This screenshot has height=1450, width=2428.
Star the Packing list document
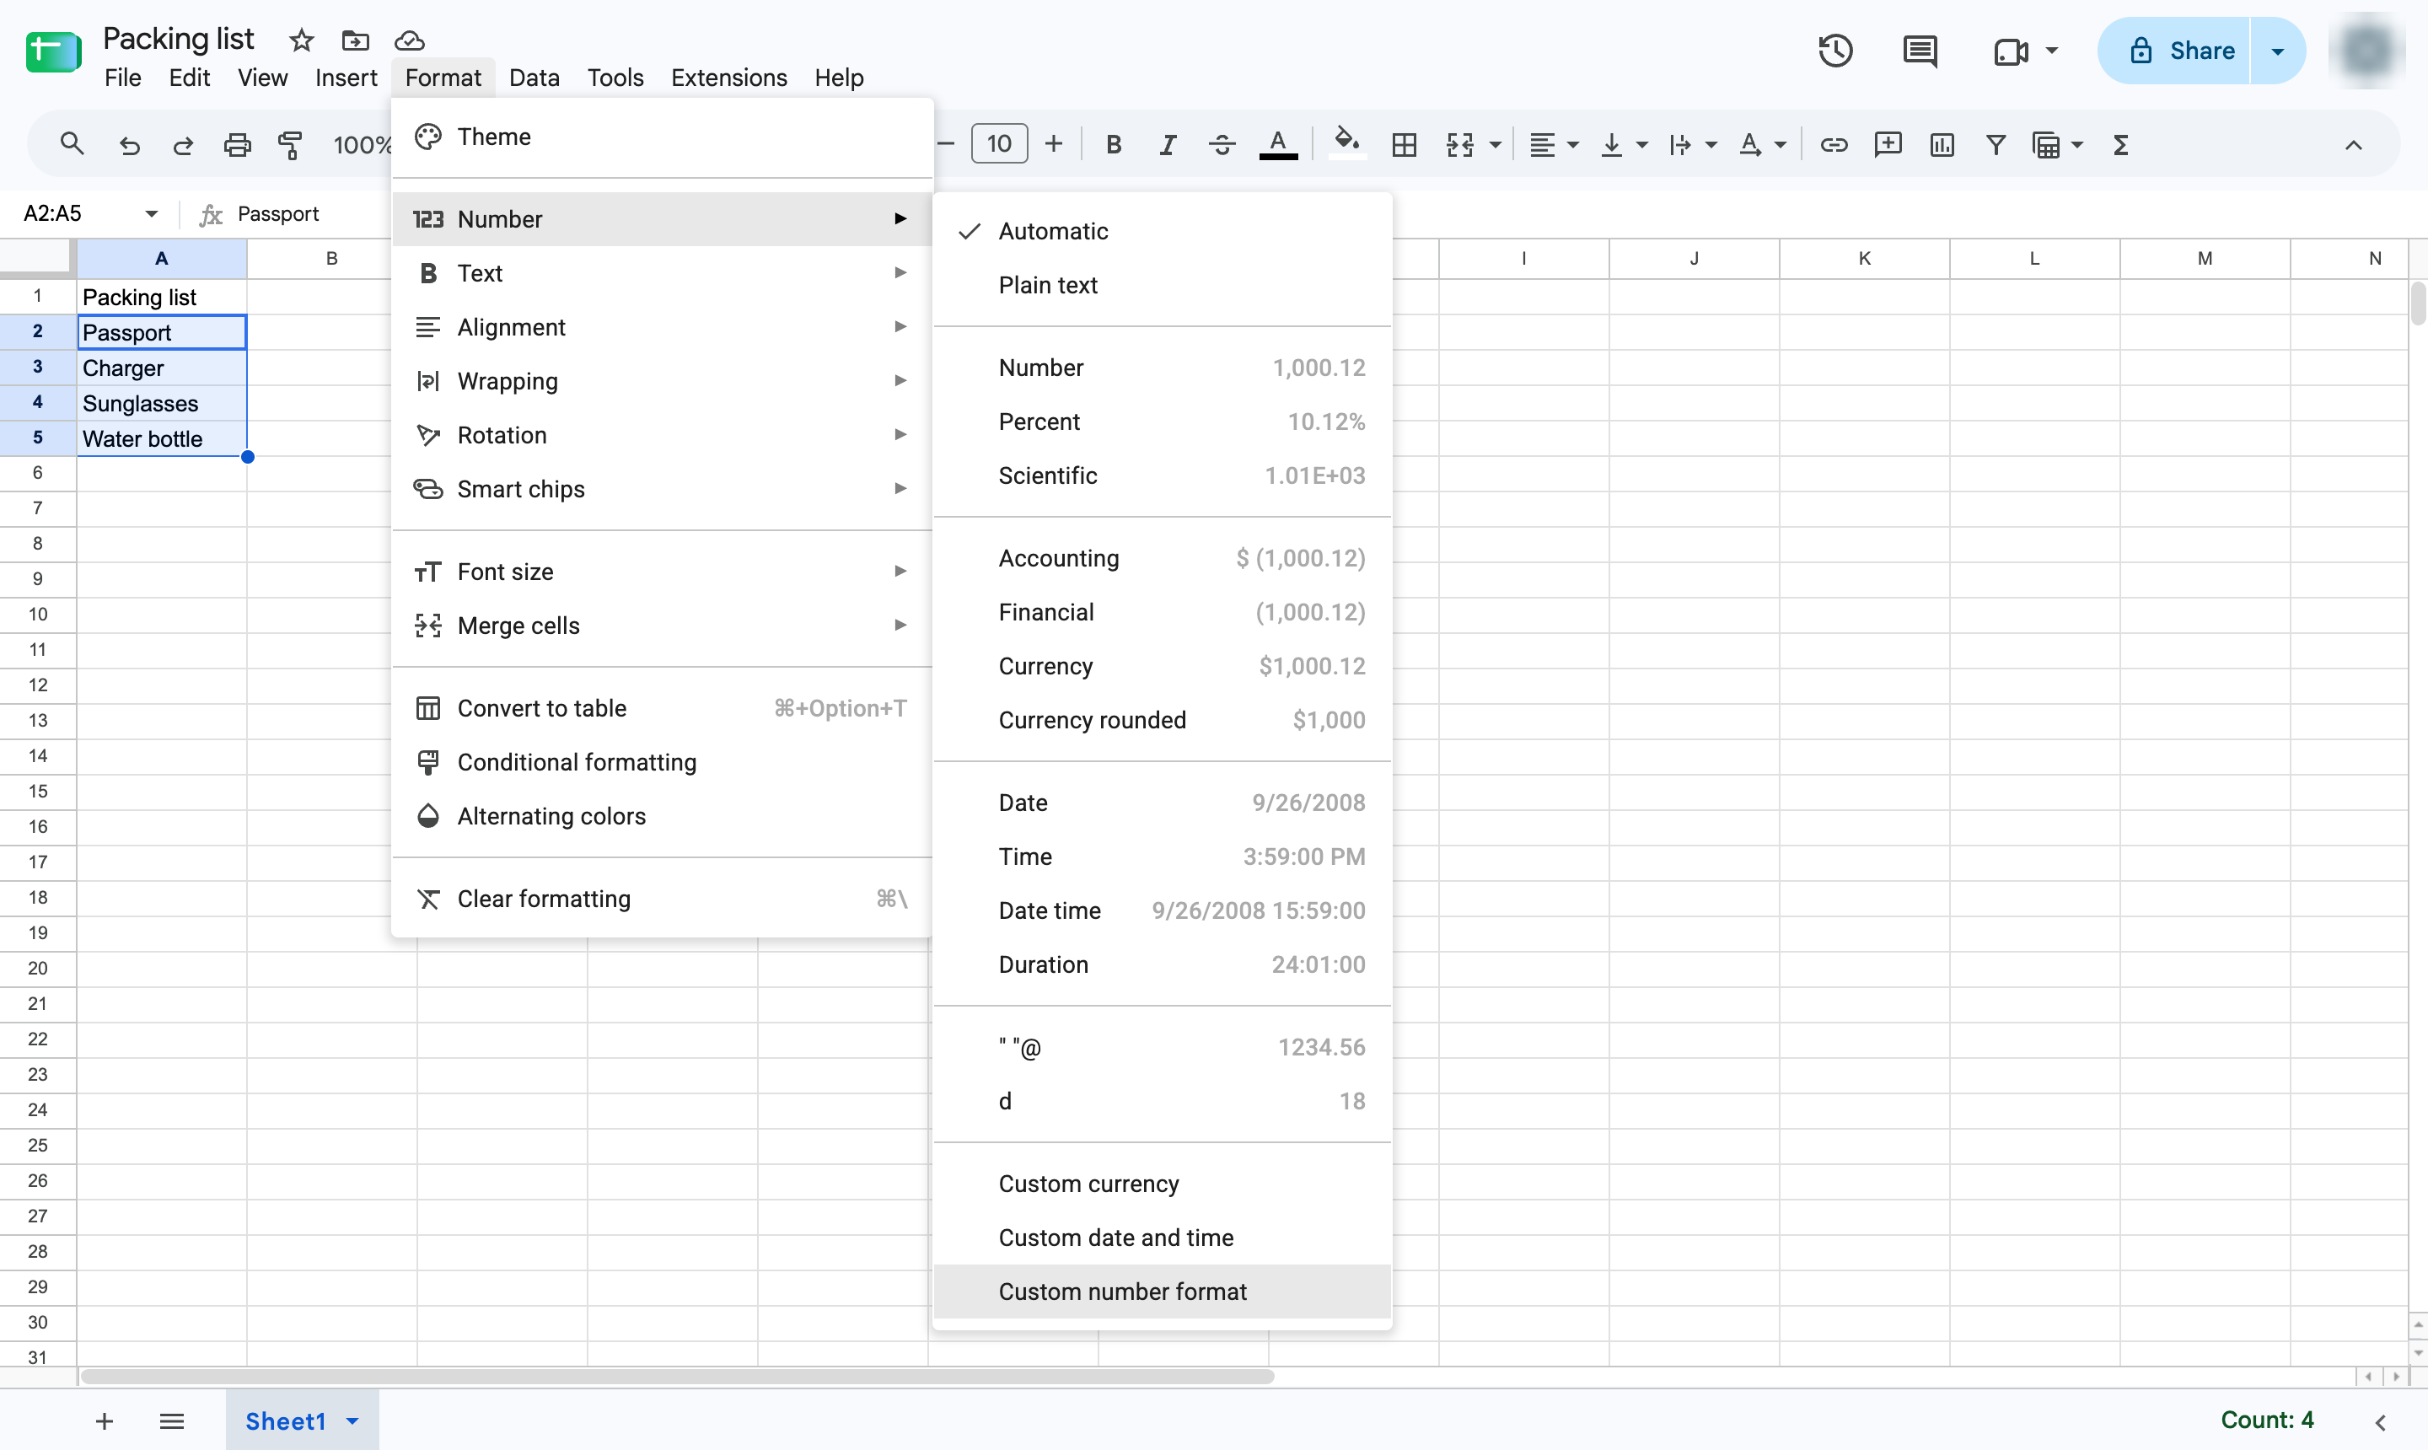301,40
